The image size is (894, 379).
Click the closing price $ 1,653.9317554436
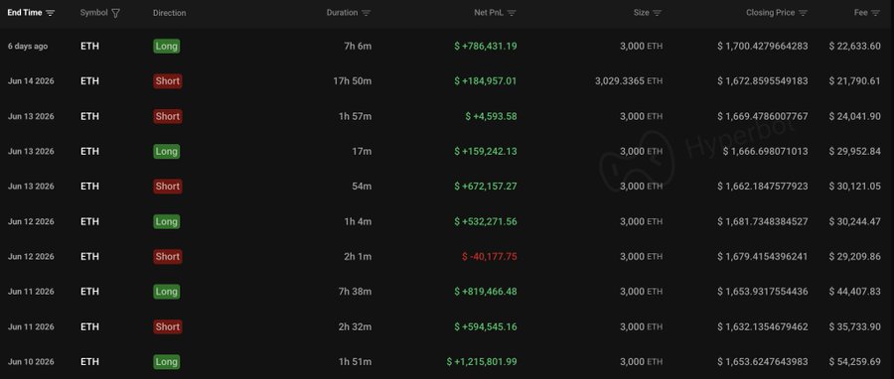click(763, 292)
